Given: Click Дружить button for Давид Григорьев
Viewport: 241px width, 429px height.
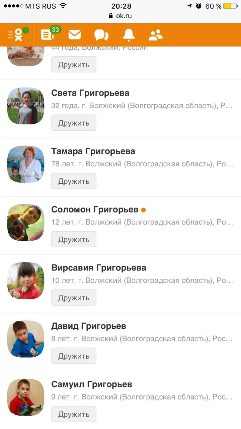Looking at the screenshot, I should [74, 356].
